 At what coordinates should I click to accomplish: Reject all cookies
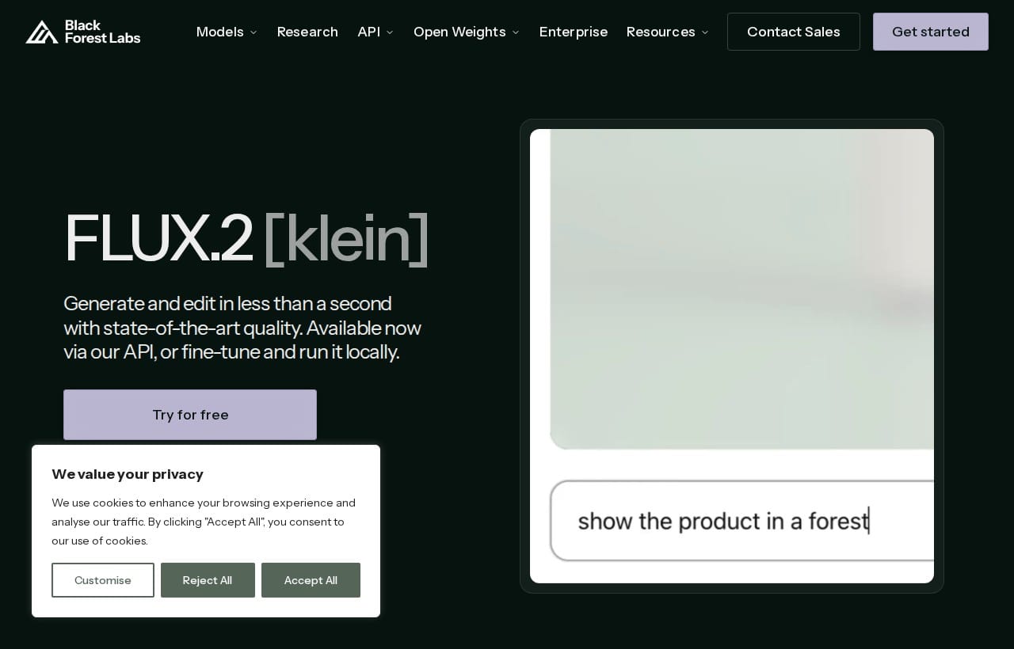click(x=208, y=580)
